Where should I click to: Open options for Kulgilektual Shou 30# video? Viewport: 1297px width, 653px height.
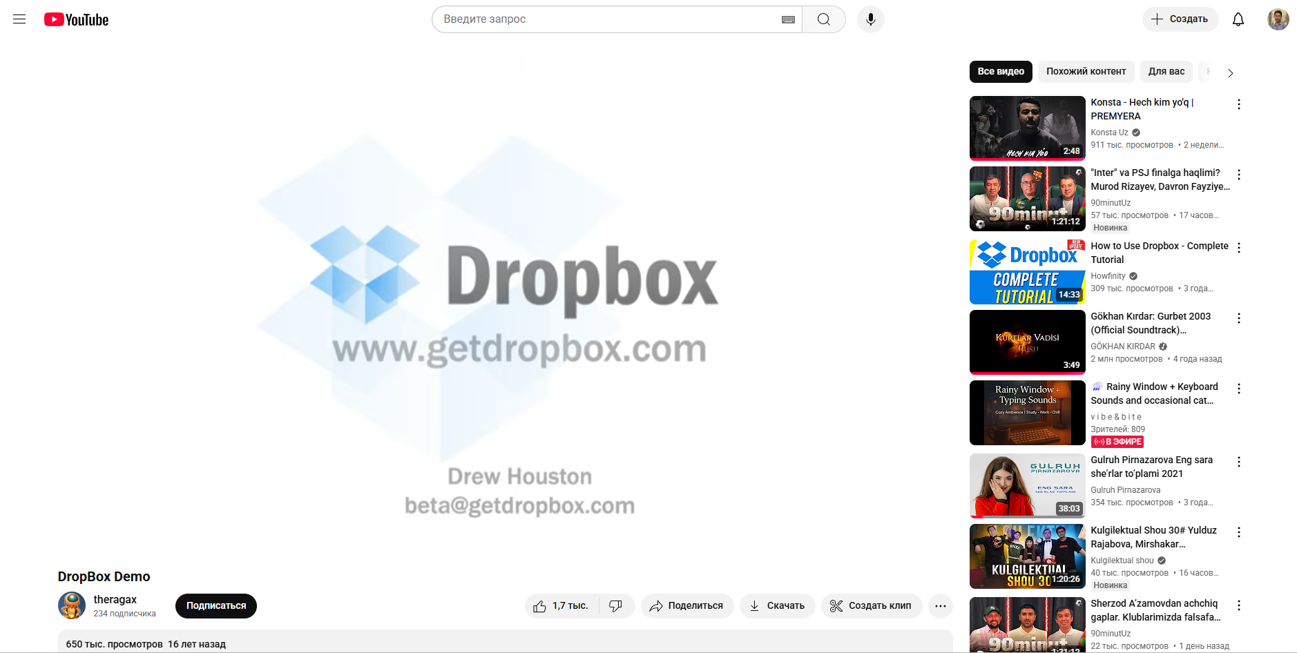pos(1239,532)
